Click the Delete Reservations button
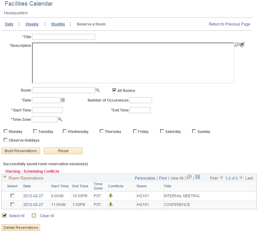This screenshot has height=232, width=258. [x=21, y=228]
